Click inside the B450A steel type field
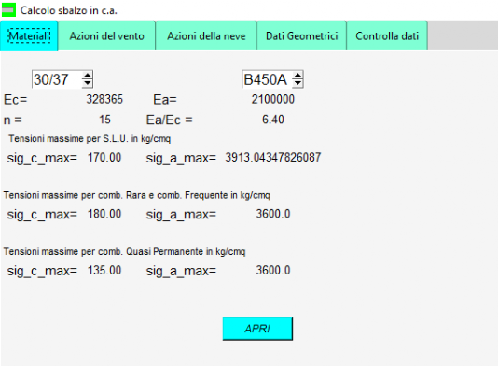Viewport: 498px width, 366px height. (267, 79)
